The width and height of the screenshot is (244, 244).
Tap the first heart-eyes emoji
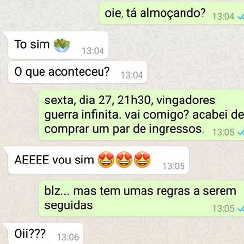coord(106,160)
